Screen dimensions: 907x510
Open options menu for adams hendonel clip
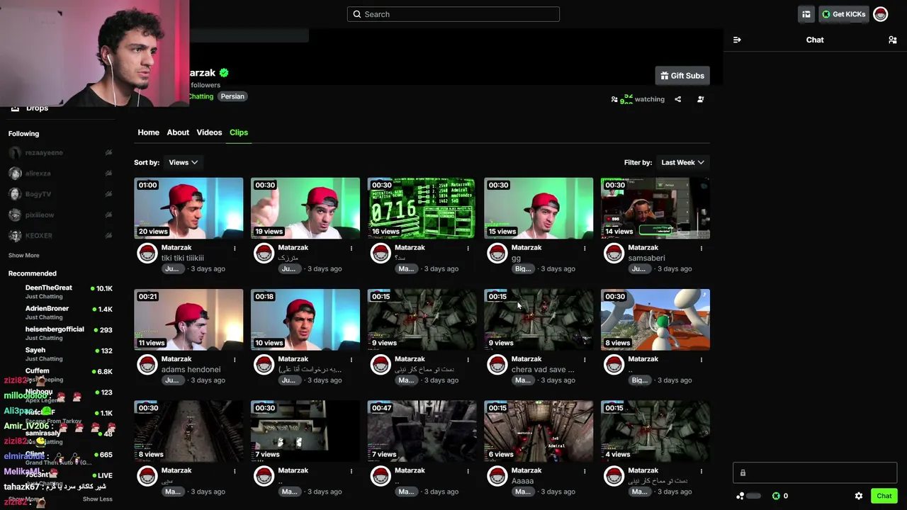pos(235,359)
